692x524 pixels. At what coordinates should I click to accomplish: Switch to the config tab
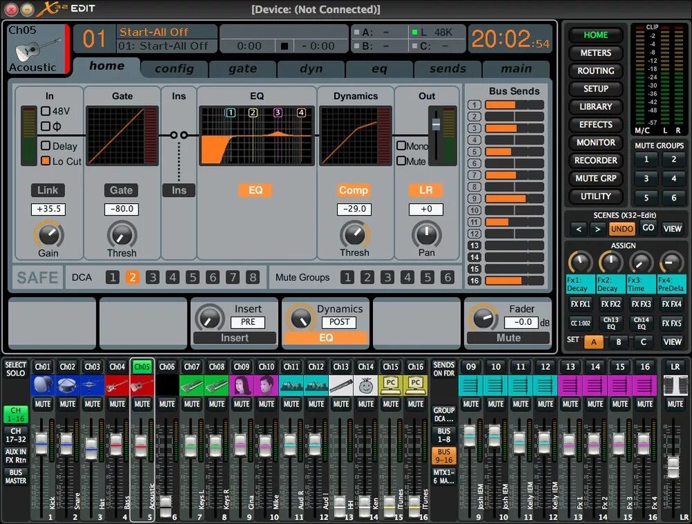point(174,68)
